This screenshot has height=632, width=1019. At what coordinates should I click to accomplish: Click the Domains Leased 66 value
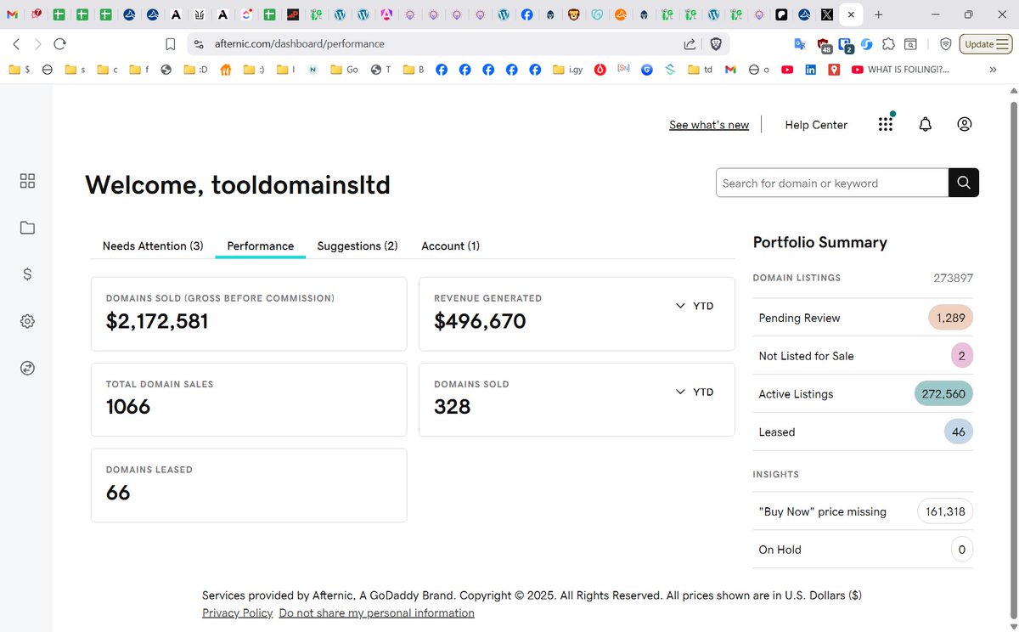(118, 493)
